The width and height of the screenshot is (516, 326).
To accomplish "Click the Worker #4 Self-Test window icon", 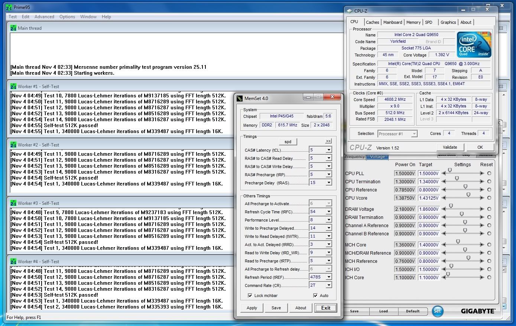I will tap(13, 261).
